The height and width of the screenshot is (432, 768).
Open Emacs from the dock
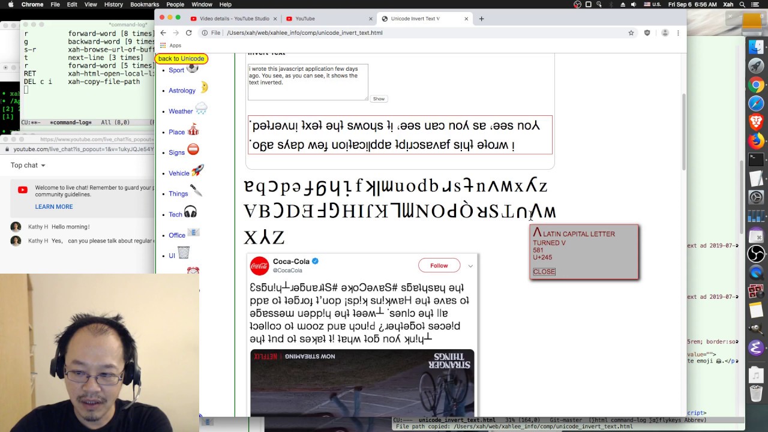756,347
